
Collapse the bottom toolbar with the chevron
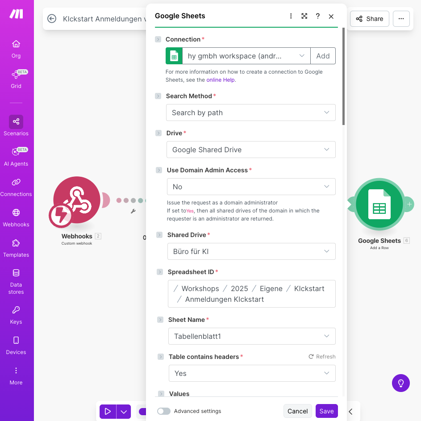tap(350, 411)
